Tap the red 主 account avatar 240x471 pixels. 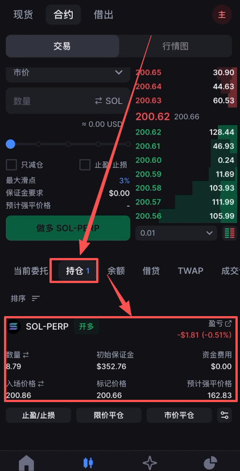point(222,14)
